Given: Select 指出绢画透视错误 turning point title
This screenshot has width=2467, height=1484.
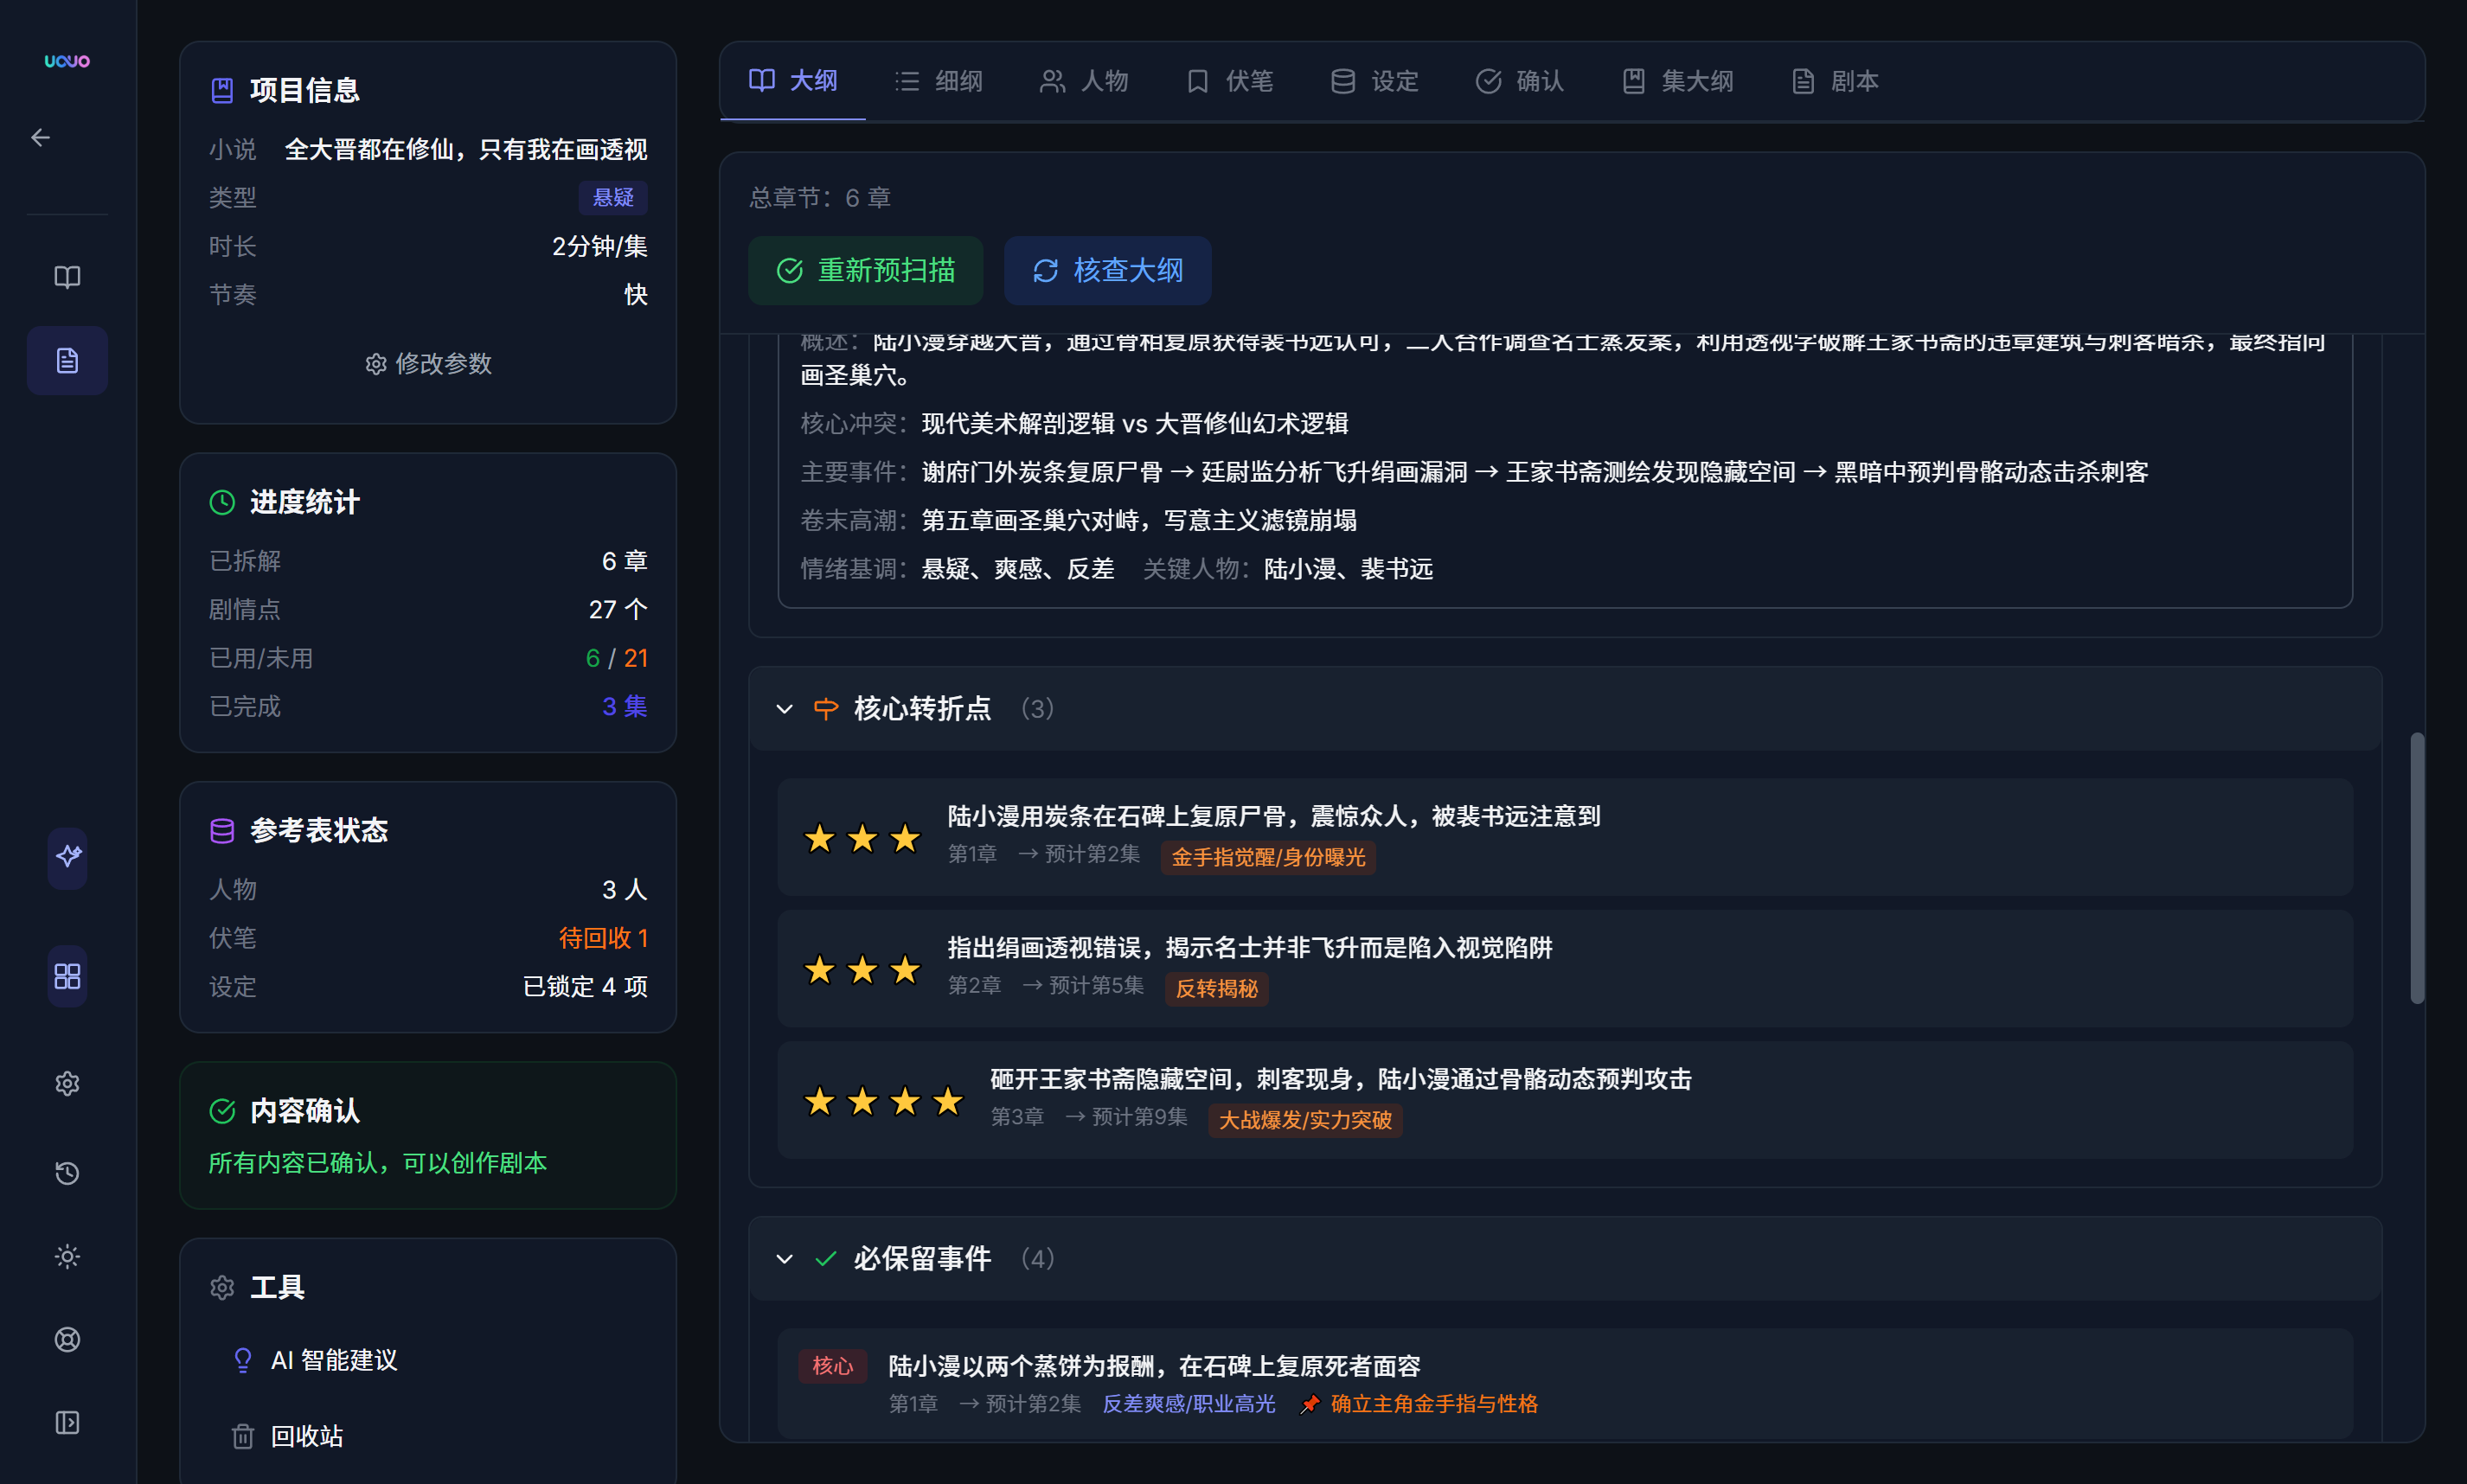Looking at the screenshot, I should tap(1250, 947).
